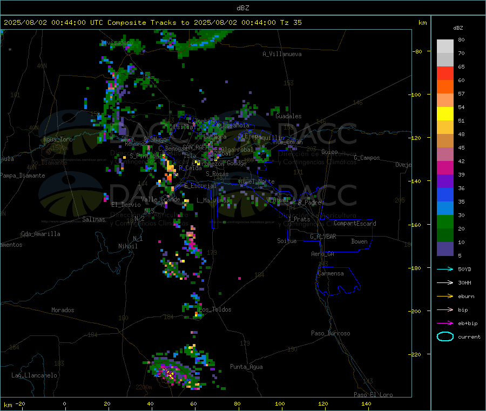The height and width of the screenshot is (411, 486).
Task: Click the CompantEscand map label
Action: pyautogui.click(x=355, y=224)
